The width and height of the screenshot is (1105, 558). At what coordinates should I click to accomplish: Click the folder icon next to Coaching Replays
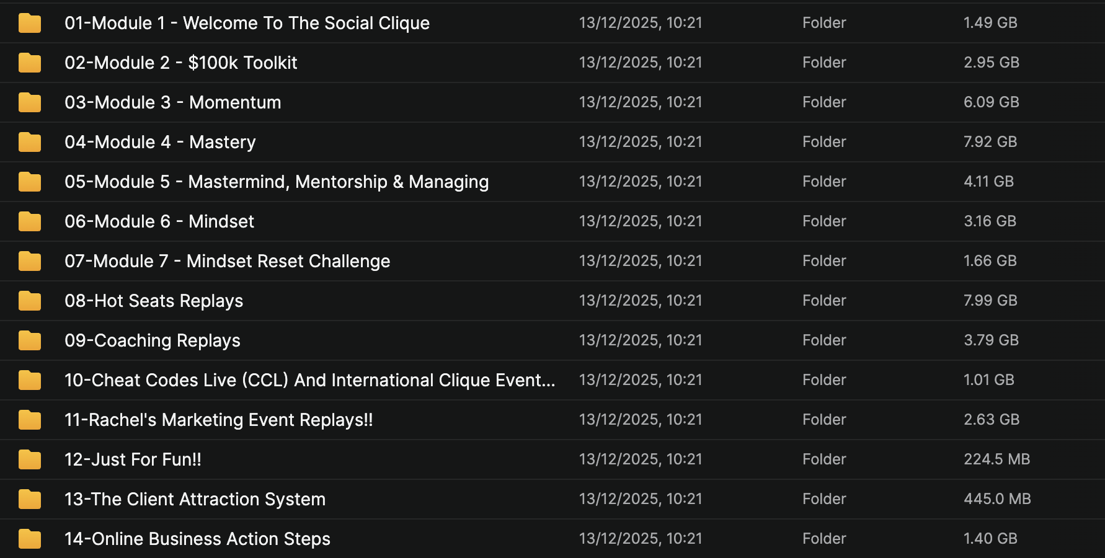click(30, 340)
